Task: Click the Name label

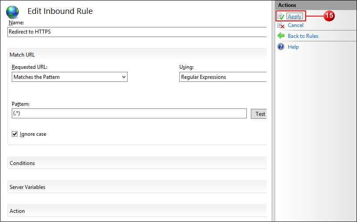Action: 16,23
